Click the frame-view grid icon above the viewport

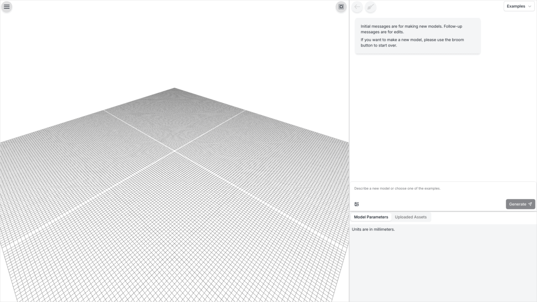point(341,7)
